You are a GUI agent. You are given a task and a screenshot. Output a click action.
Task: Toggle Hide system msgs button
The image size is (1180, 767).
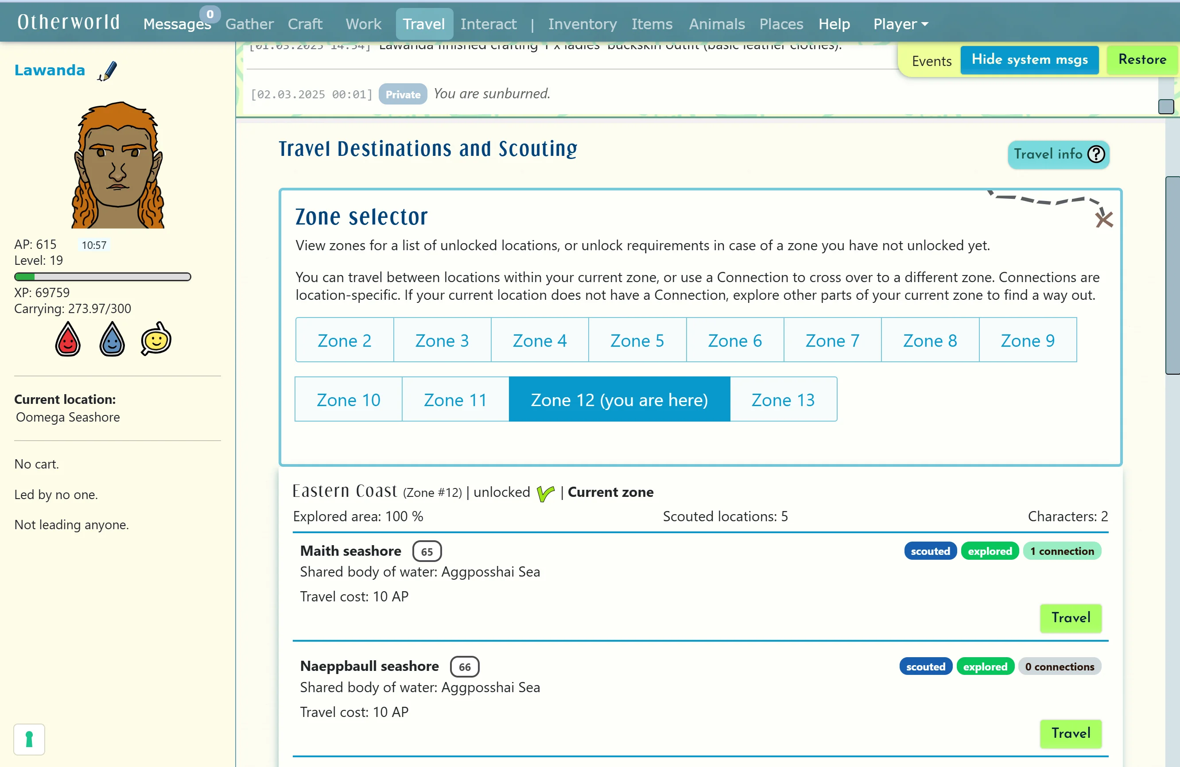tap(1029, 58)
